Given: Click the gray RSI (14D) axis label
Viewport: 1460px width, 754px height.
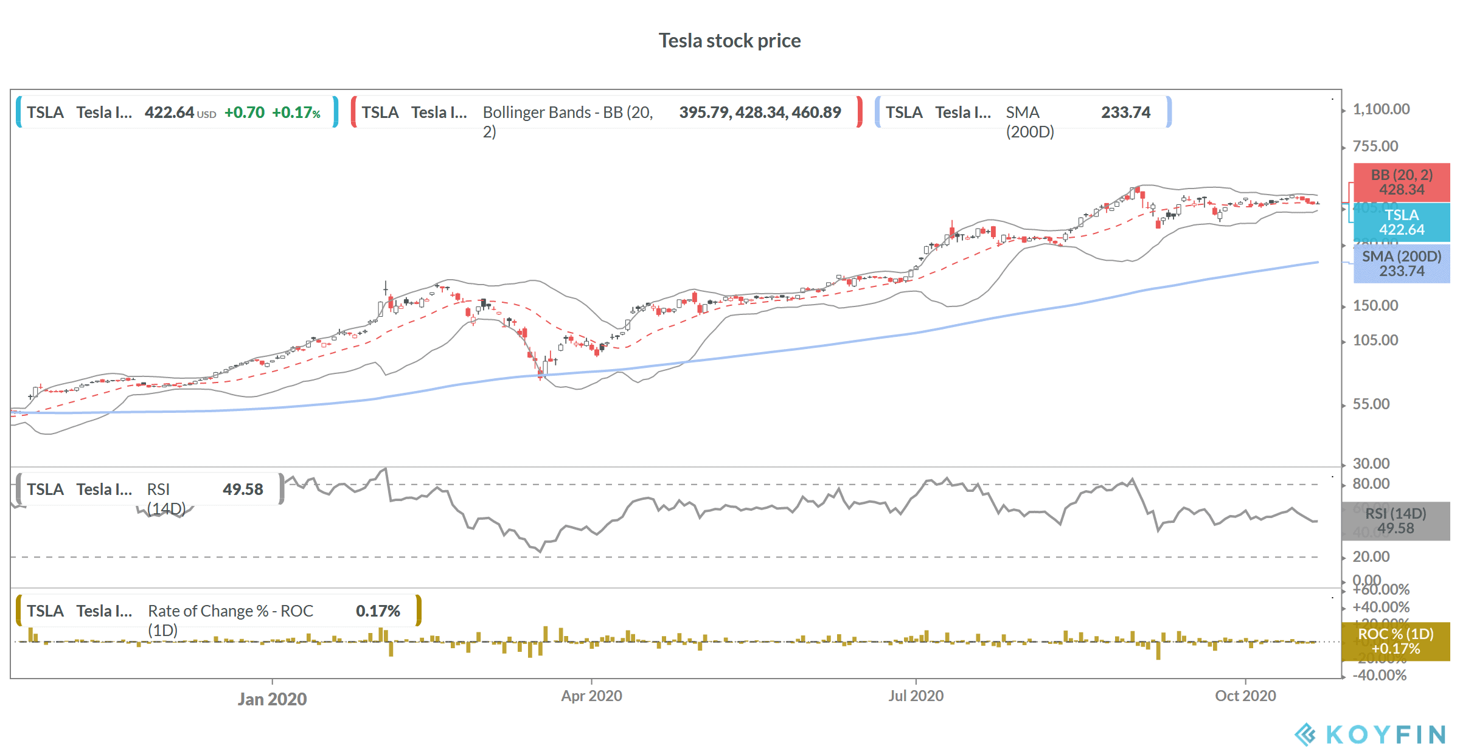Looking at the screenshot, I should pyautogui.click(x=1396, y=521).
